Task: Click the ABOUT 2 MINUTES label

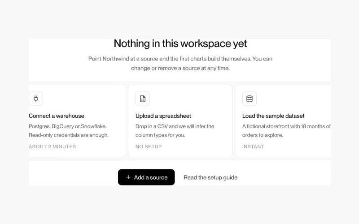Action: 52,146
